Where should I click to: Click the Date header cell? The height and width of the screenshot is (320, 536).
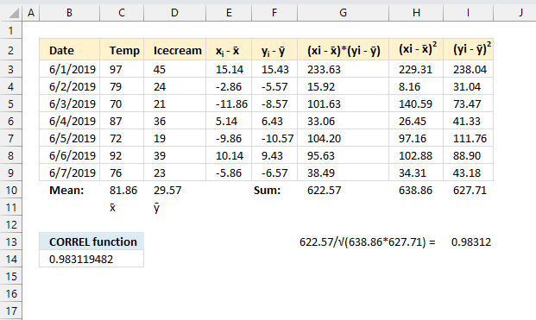tap(69, 50)
